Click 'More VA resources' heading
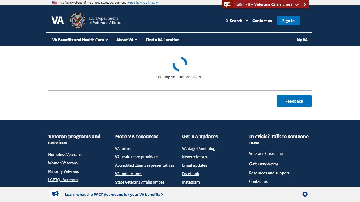The width and height of the screenshot is (360, 202). pos(137,137)
